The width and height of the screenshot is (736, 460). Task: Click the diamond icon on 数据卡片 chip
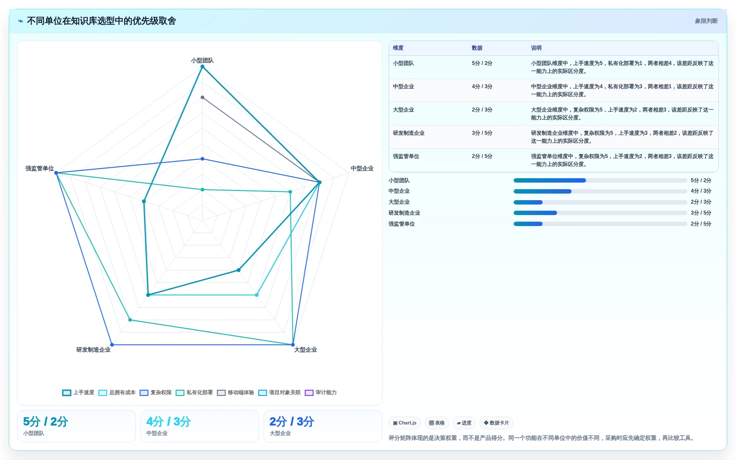click(x=486, y=423)
